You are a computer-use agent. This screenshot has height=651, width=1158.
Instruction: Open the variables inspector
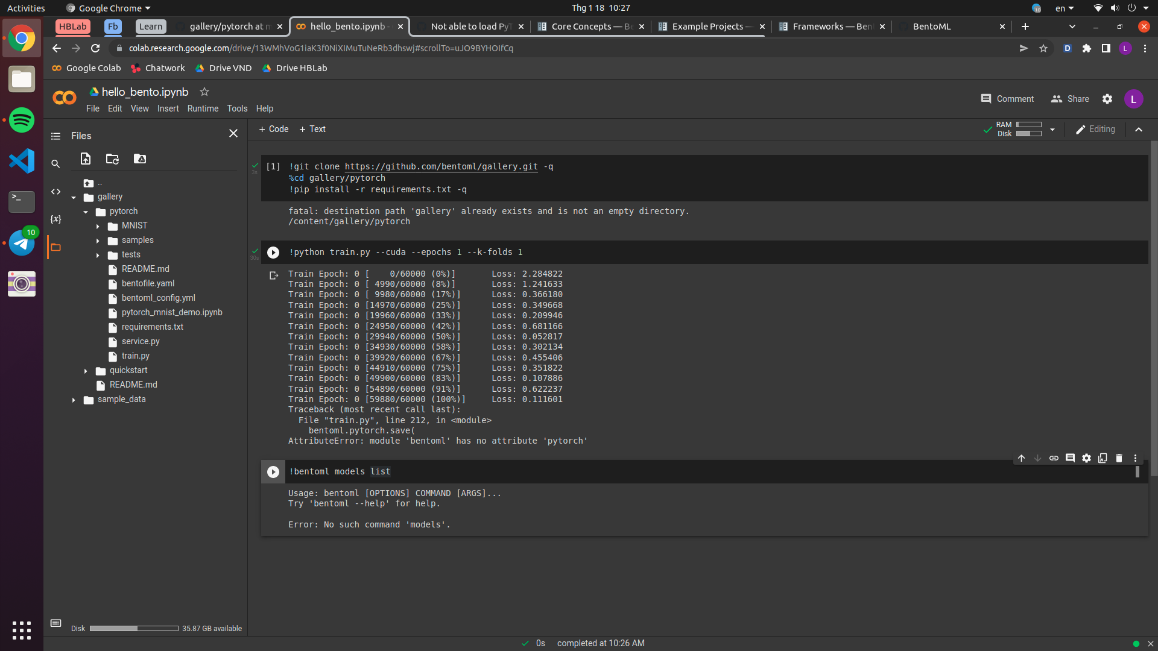[55, 219]
